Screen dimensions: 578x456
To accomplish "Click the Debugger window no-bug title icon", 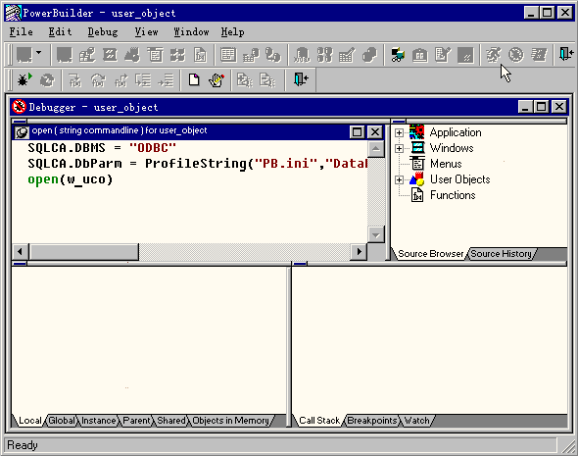I will point(19,107).
